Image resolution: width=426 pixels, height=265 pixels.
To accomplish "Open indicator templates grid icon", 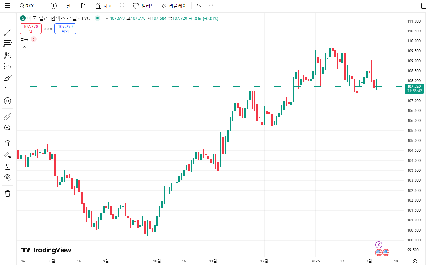I will (x=121, y=6).
